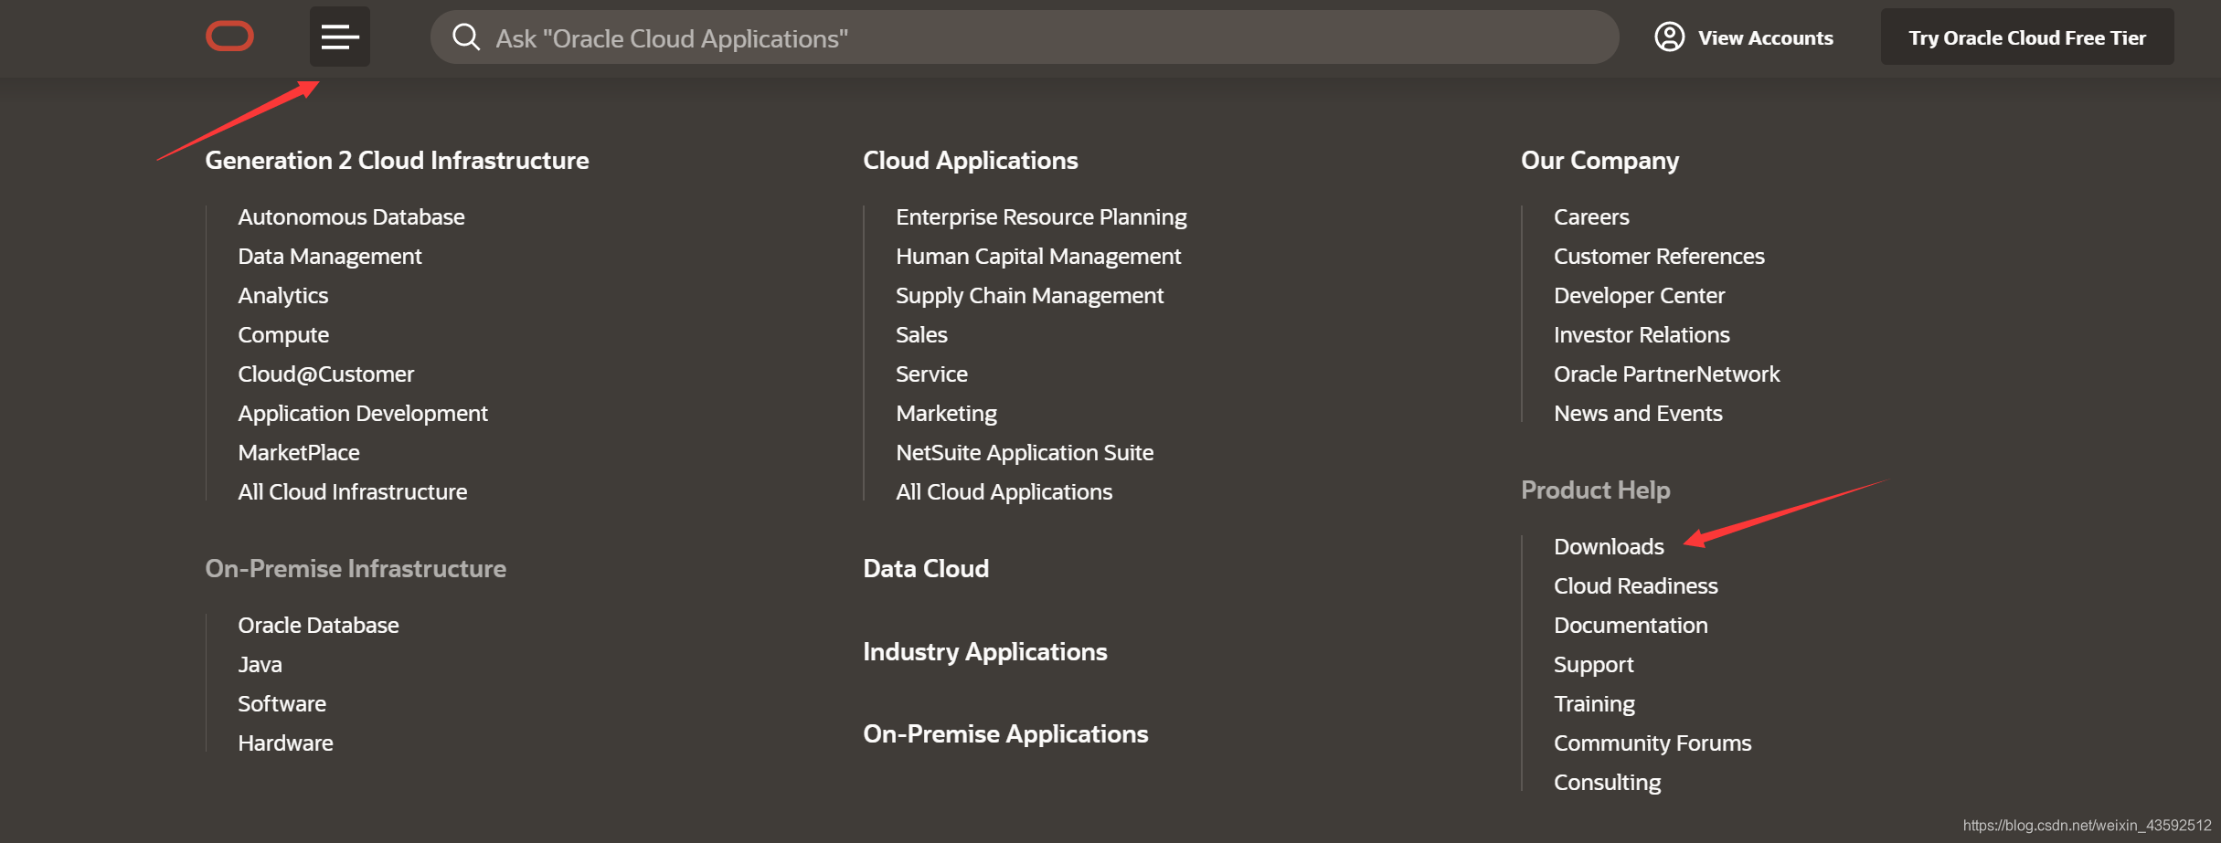Open News and Events

1638,413
